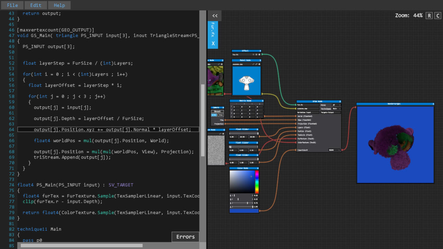This screenshot has height=249, width=443.
Task: Open the Edit menu
Action: pyautogui.click(x=36, y=5)
